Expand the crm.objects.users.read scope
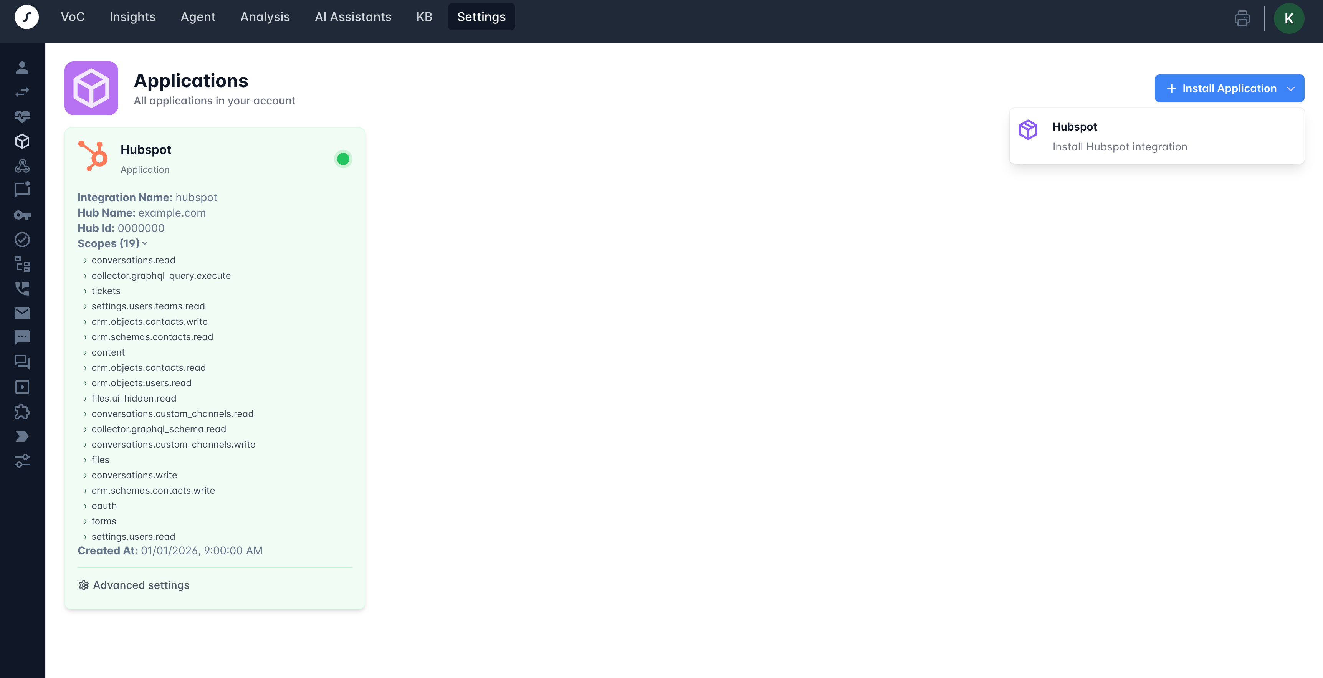Screen dimensions: 1323x678 click(x=137, y=383)
